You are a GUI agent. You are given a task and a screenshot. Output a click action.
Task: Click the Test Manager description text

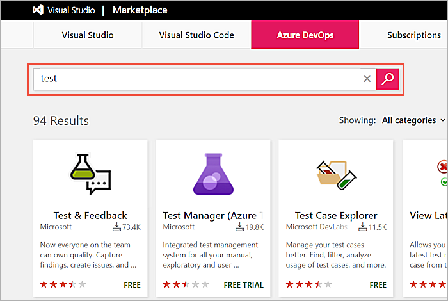pyautogui.click(x=211, y=255)
